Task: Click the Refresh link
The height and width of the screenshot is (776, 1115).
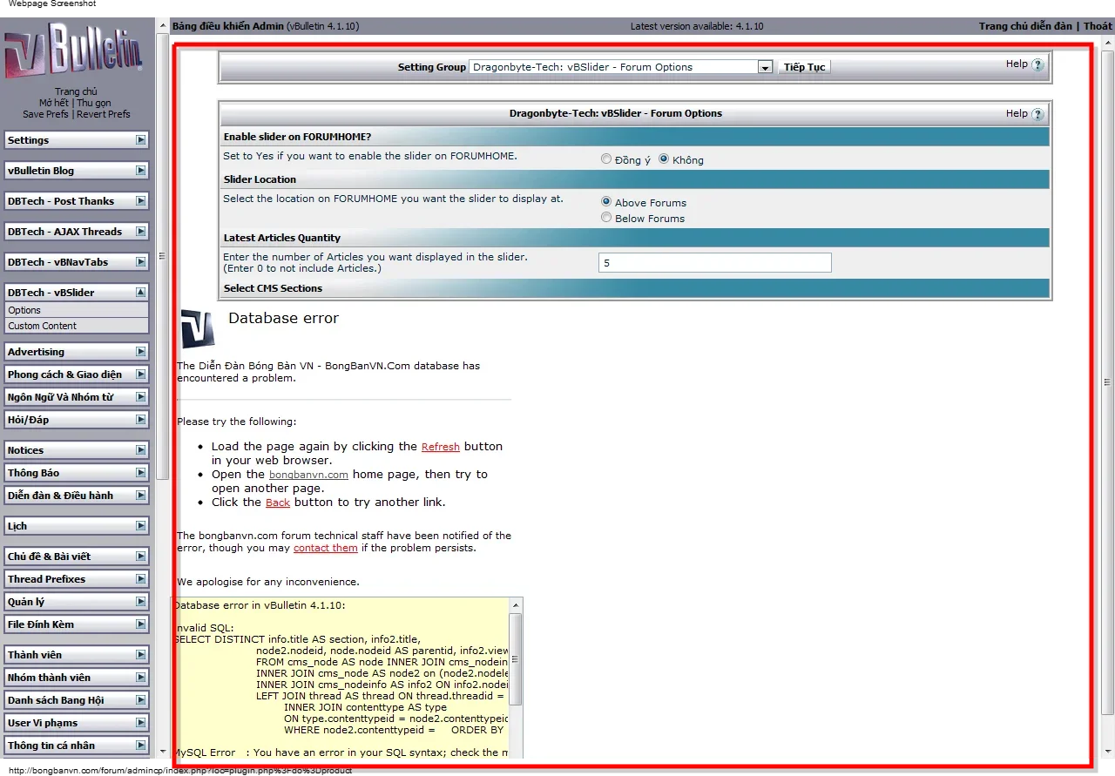Action: coord(441,447)
